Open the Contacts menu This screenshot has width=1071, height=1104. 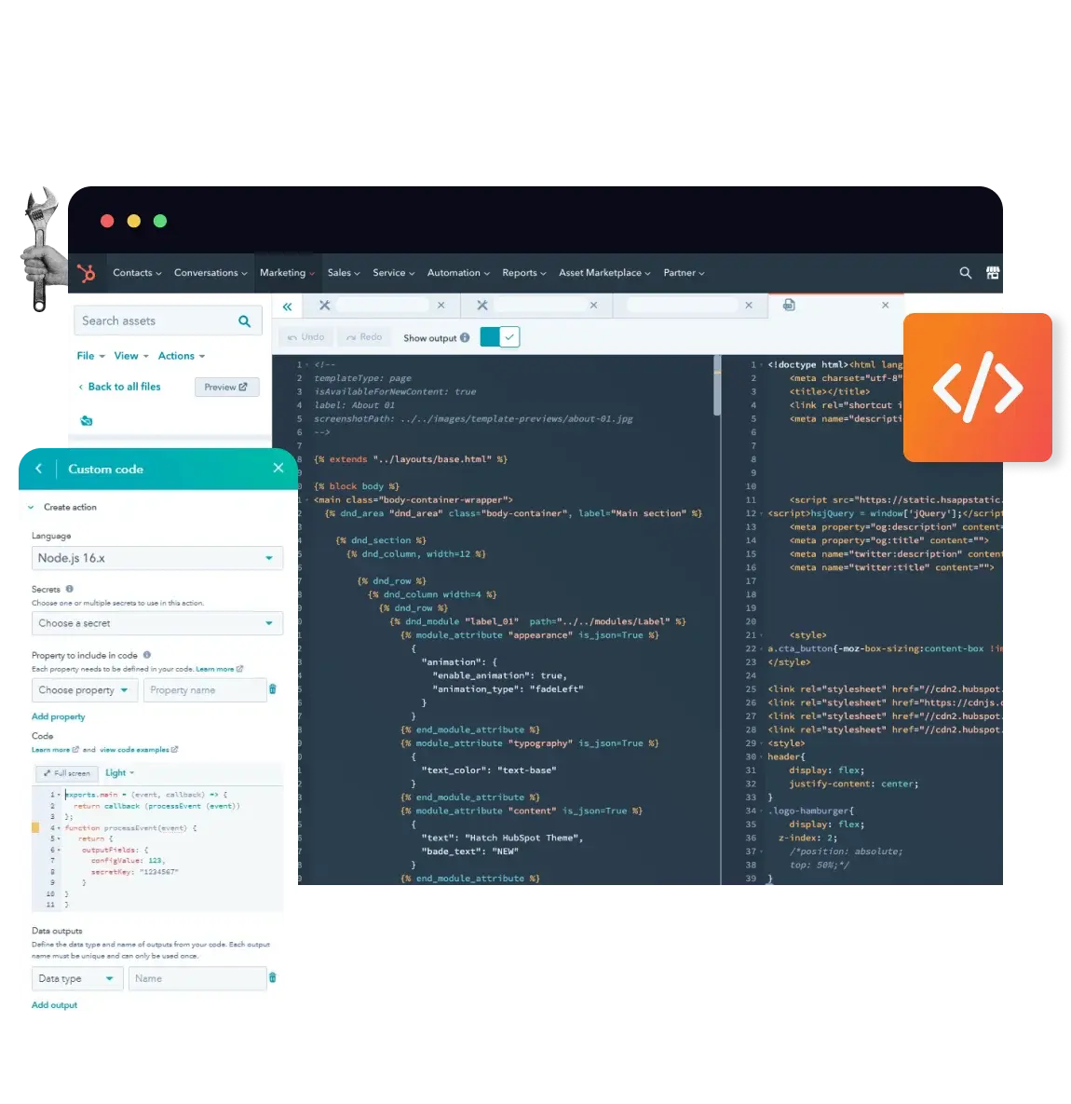click(137, 273)
